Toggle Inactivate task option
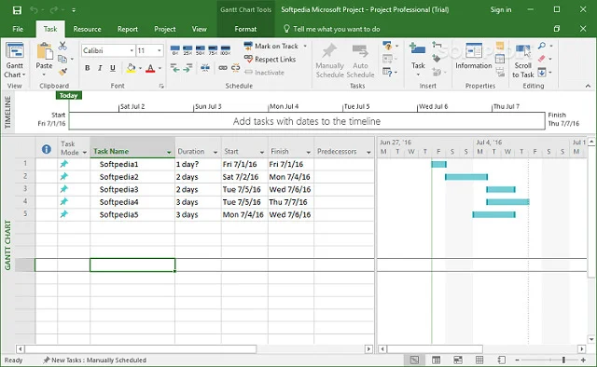 264,73
